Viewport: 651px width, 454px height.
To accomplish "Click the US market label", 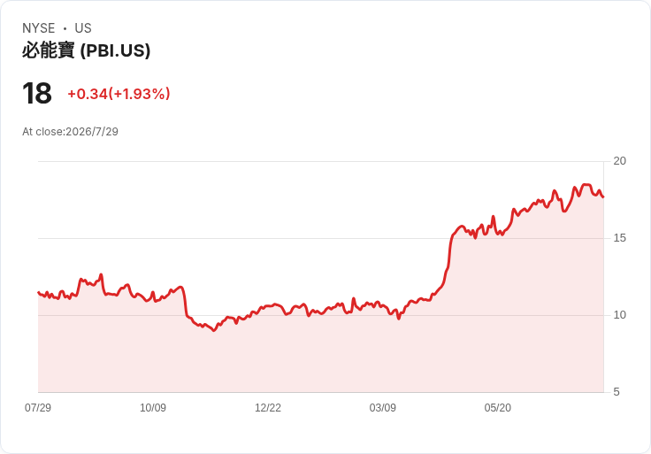I will coord(83,28).
